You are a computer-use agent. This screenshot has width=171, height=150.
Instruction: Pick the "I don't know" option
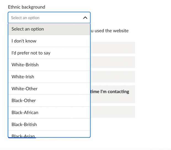(49, 41)
